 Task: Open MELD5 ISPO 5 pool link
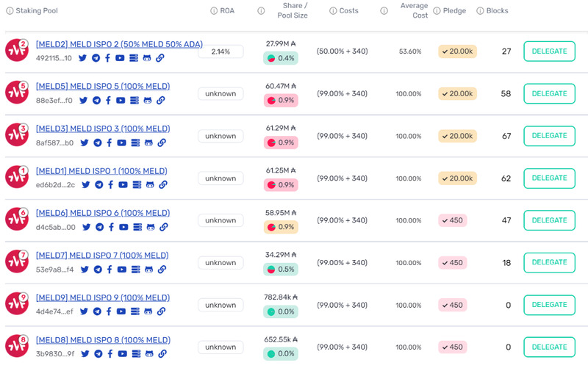pos(103,86)
